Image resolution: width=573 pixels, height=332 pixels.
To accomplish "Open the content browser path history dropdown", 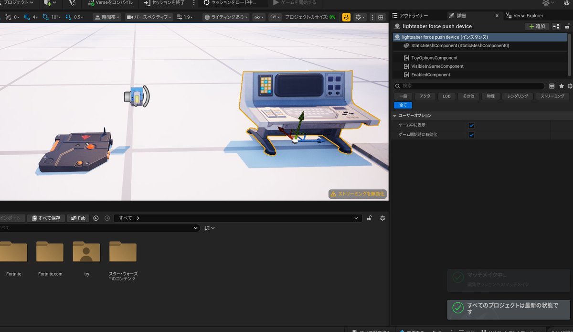I will coord(356,218).
